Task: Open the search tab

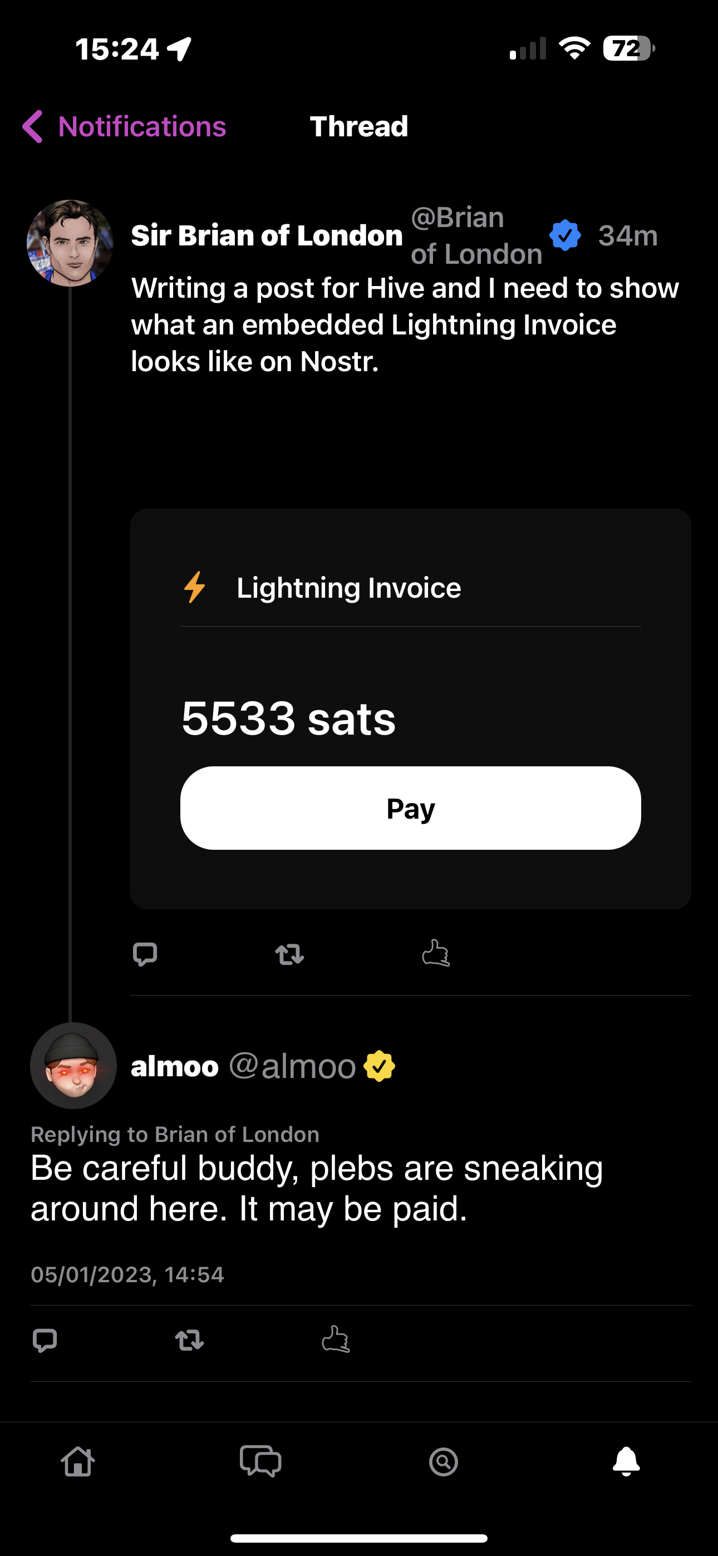Action: [444, 1462]
